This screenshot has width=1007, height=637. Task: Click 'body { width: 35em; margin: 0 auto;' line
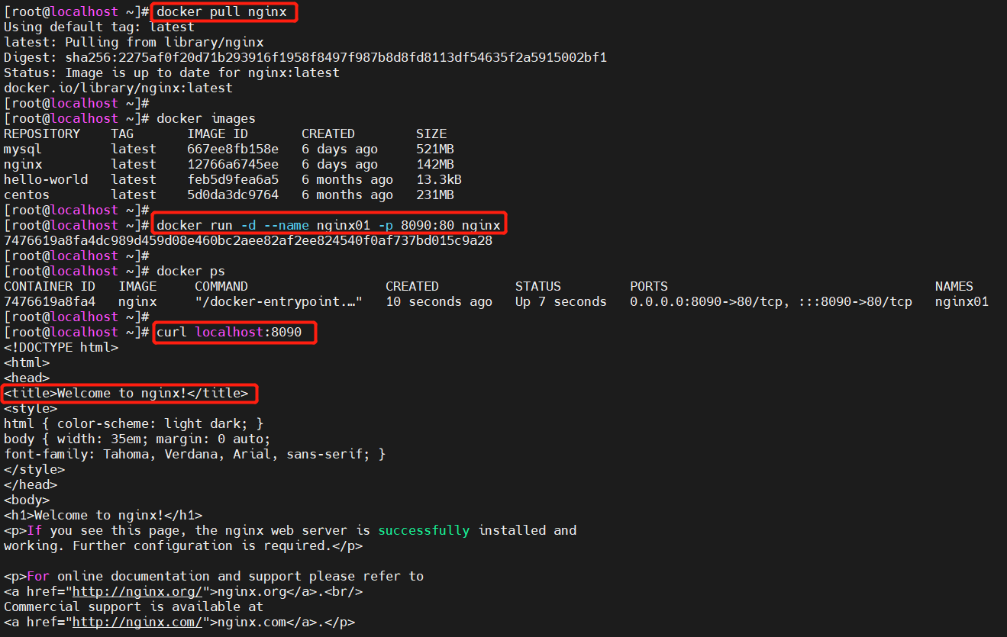click(137, 439)
